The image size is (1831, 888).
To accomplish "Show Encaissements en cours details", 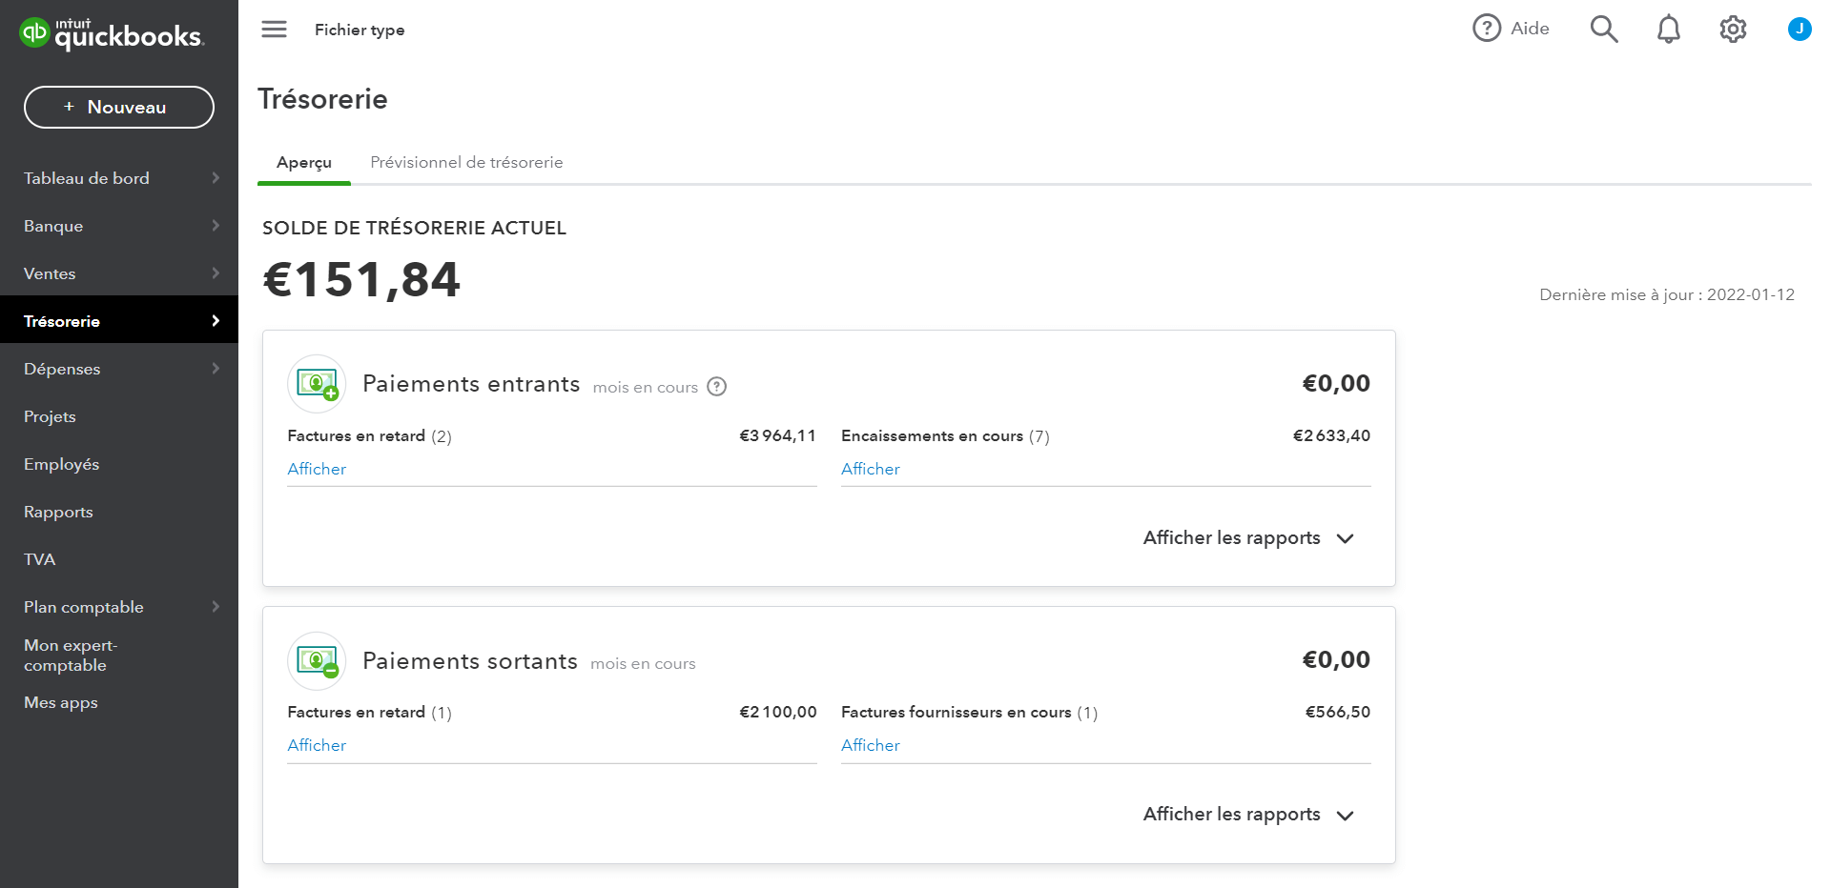I will pyautogui.click(x=870, y=469).
